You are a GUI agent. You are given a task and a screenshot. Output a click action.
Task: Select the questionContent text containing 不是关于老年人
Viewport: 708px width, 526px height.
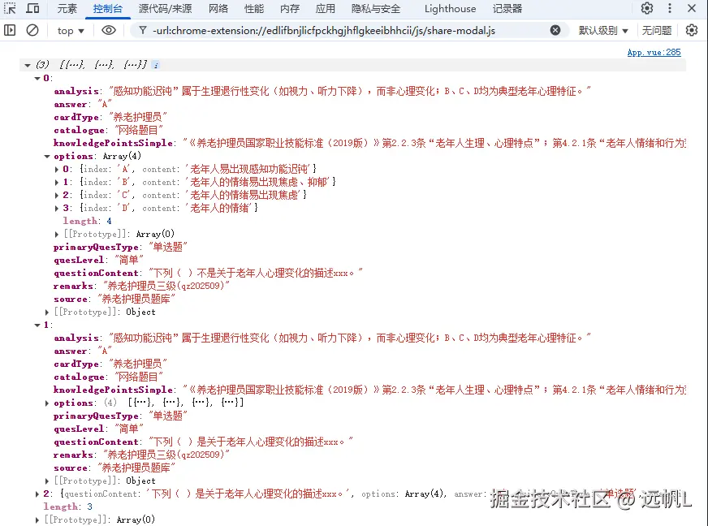256,274
